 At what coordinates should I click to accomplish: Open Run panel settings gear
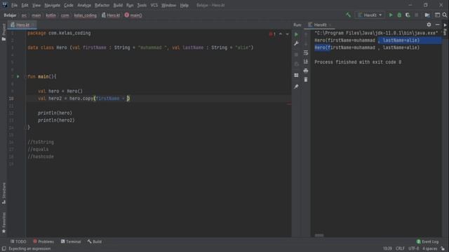coord(429,25)
